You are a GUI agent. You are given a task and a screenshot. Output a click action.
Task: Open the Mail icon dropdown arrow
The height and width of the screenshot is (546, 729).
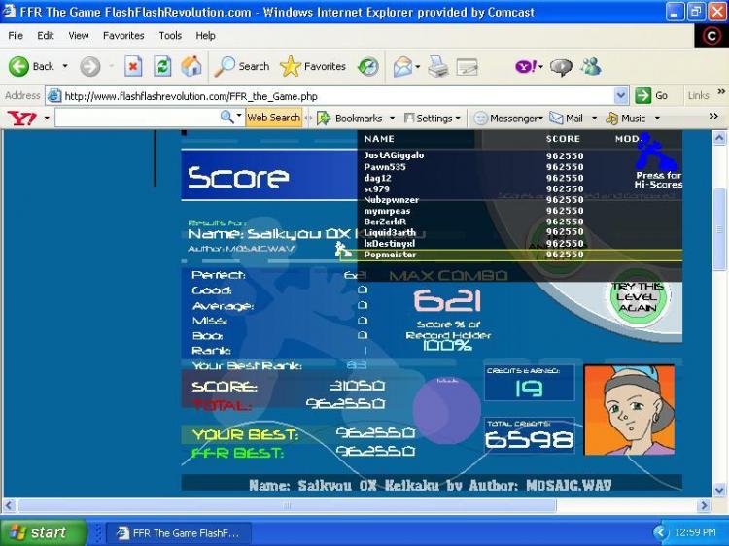pos(418,67)
